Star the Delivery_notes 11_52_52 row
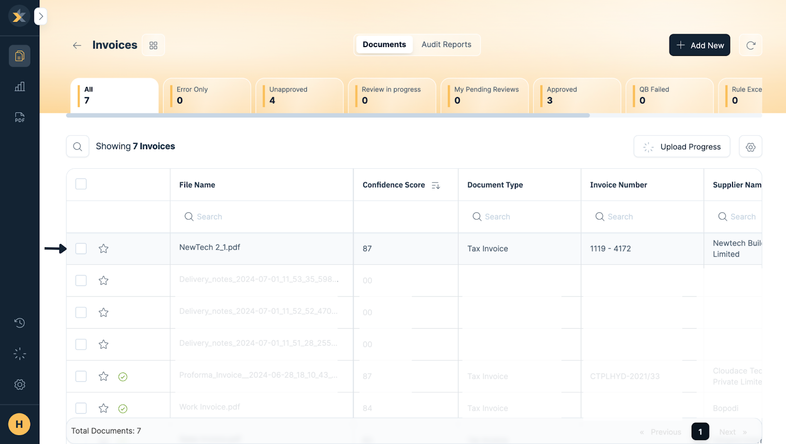This screenshot has width=786, height=444. click(x=104, y=313)
